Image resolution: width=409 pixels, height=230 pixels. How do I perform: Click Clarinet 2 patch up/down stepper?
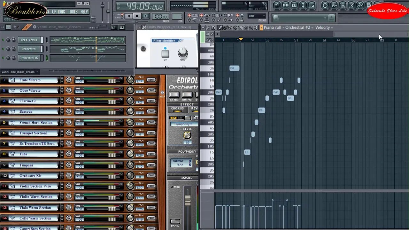pos(62,101)
